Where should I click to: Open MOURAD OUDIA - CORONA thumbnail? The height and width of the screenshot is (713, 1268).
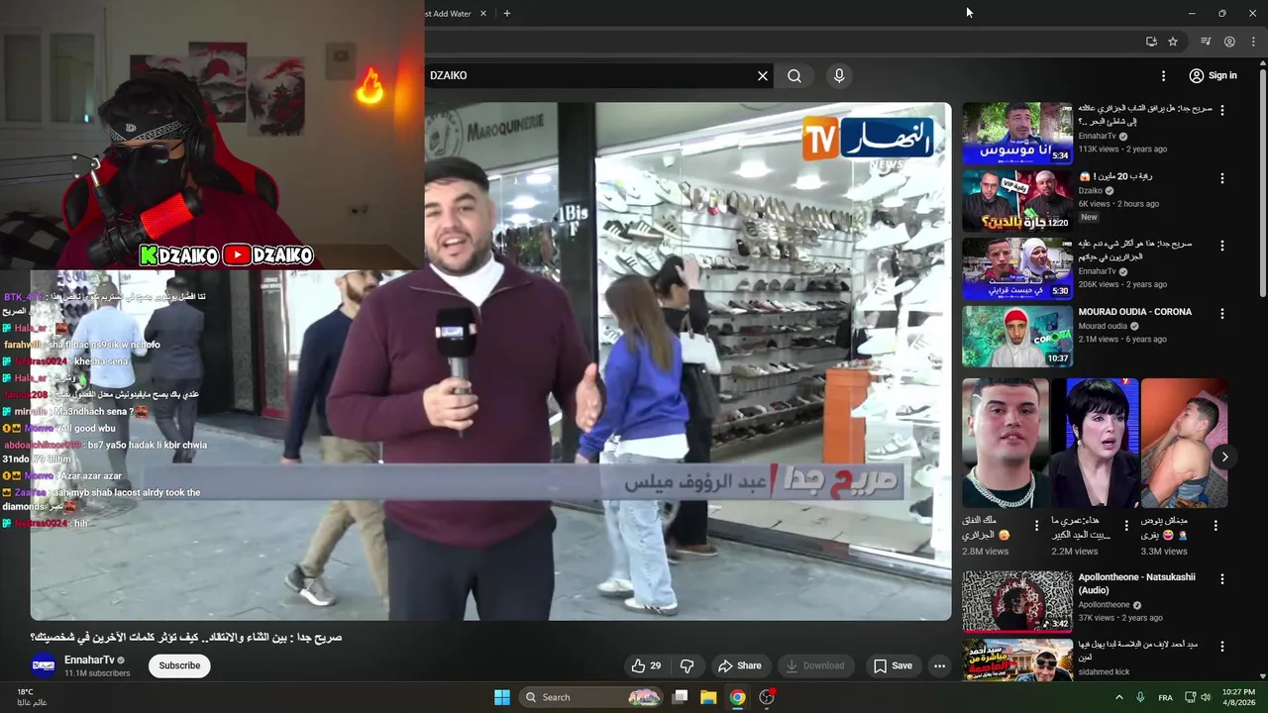tap(1016, 336)
